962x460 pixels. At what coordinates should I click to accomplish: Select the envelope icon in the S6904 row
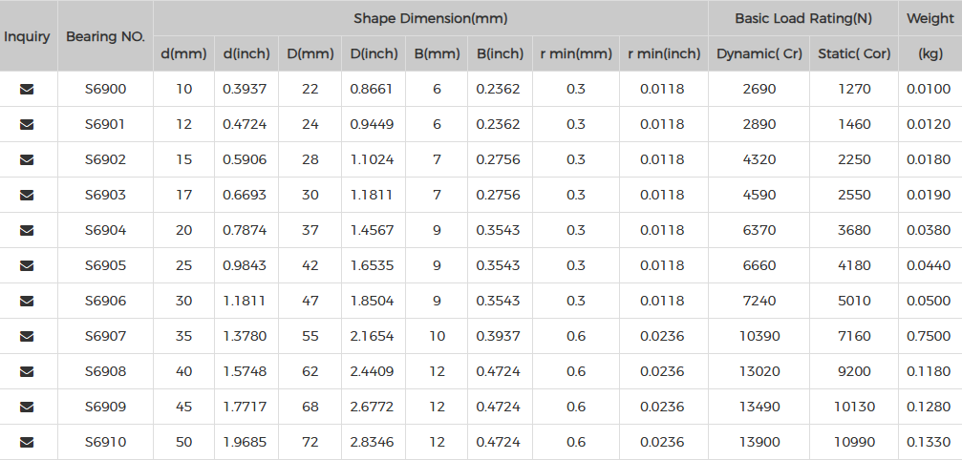pos(27,230)
